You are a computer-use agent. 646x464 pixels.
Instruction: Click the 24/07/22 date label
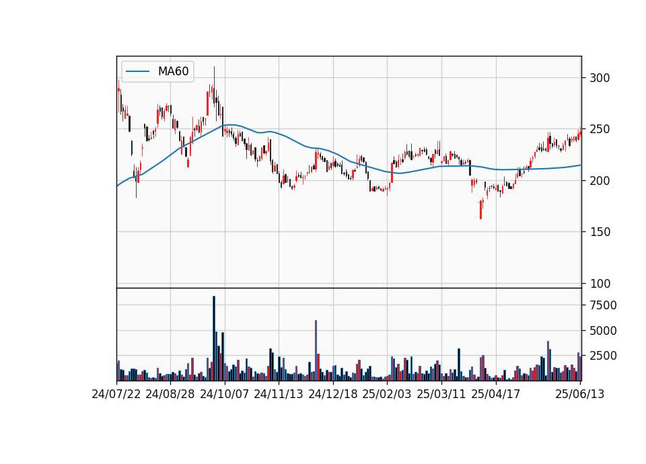click(116, 394)
